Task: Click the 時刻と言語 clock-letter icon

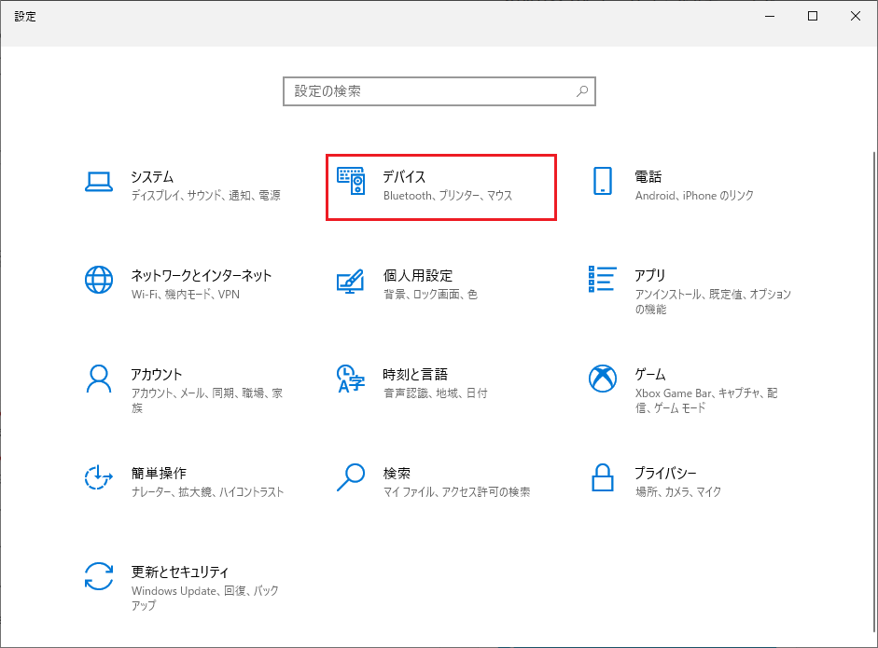Action: [351, 379]
